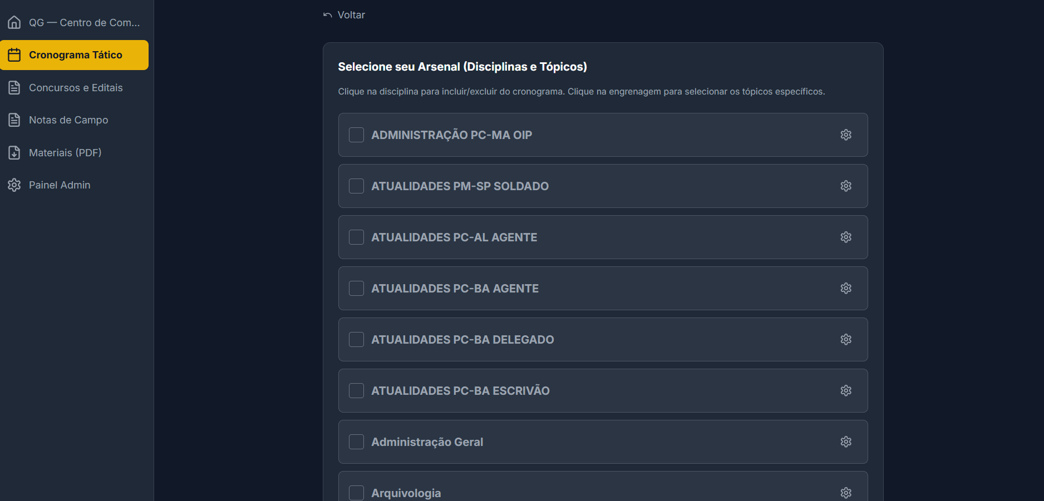The image size is (1044, 501).
Task: Click the PDF download icon beside Materiais
Action: 14,152
